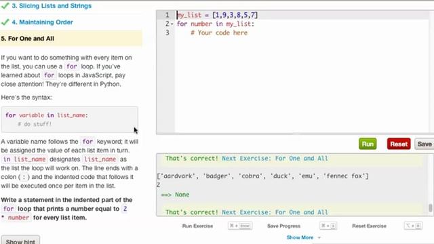Screen dimensions: 434x244
Task: Follow the bottom 'Next Exercise: For One and All' link
Action: pyautogui.click(x=275, y=212)
